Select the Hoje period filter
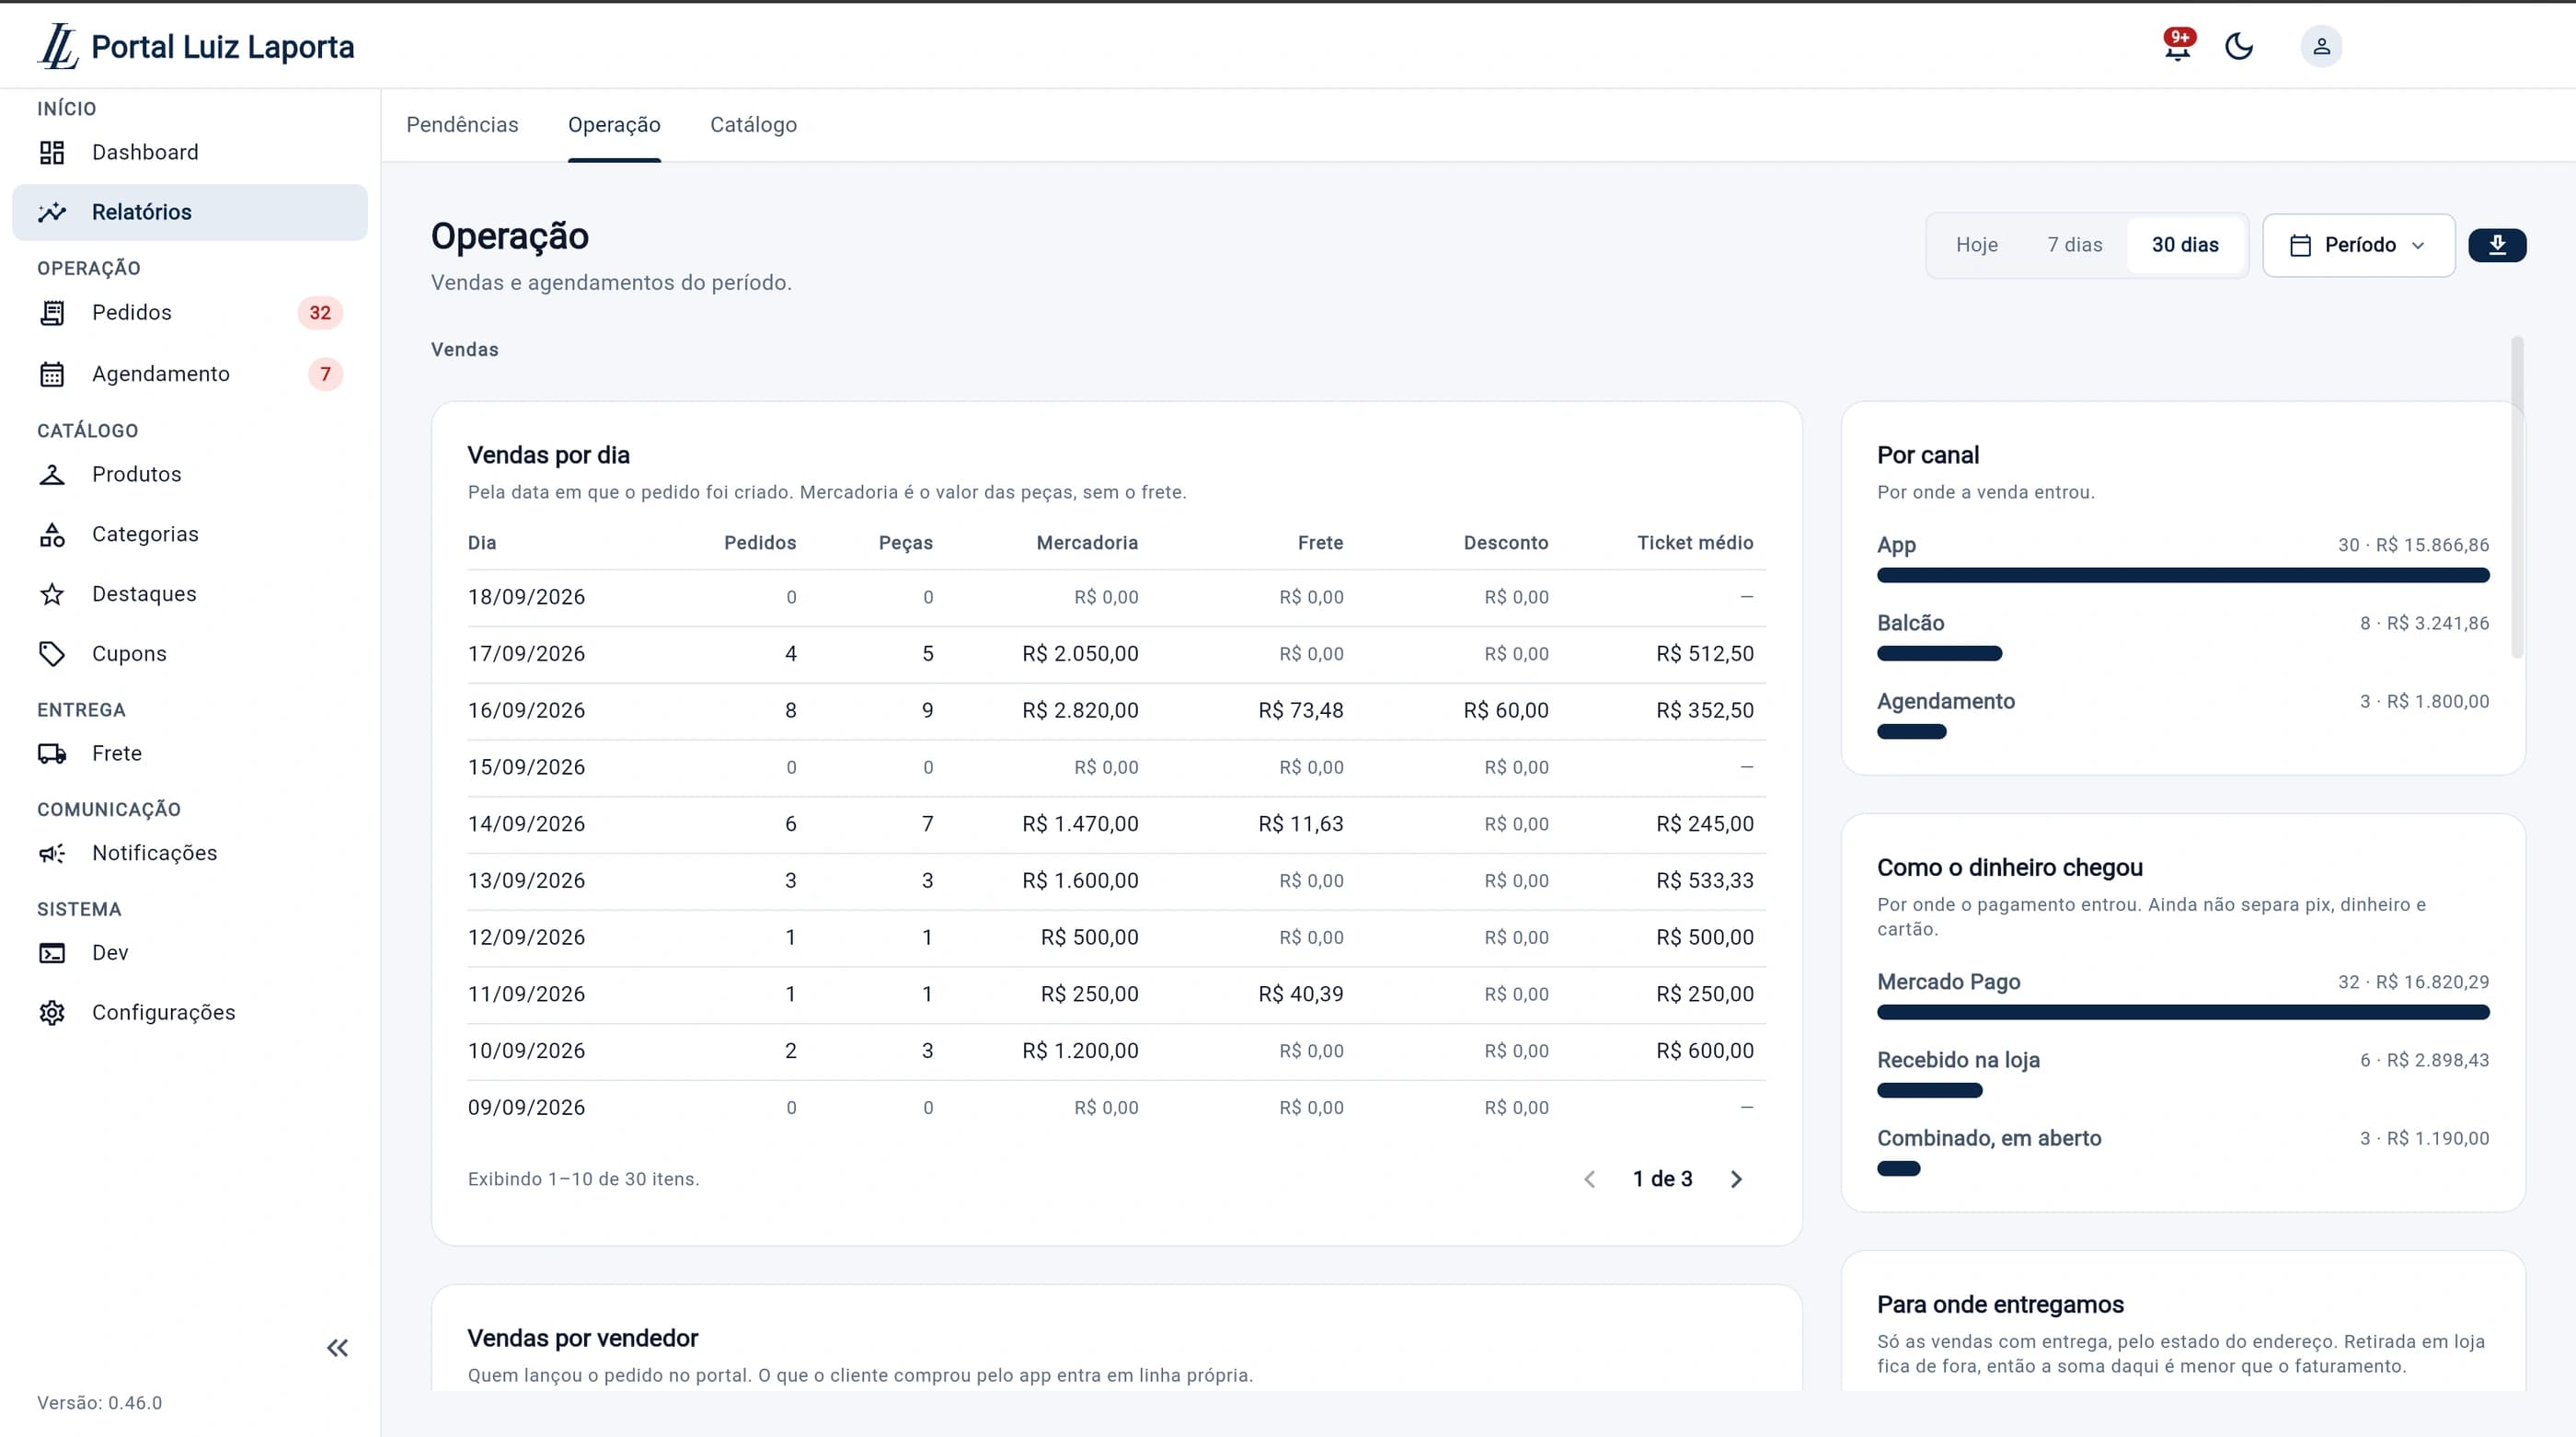2576x1437 pixels. coord(1977,245)
